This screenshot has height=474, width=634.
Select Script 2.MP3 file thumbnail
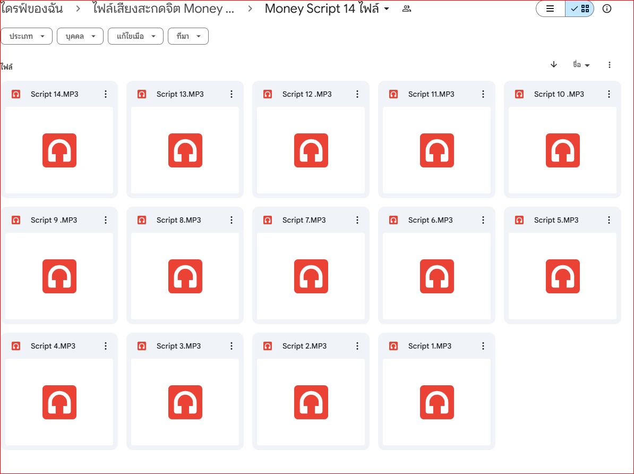click(311, 402)
